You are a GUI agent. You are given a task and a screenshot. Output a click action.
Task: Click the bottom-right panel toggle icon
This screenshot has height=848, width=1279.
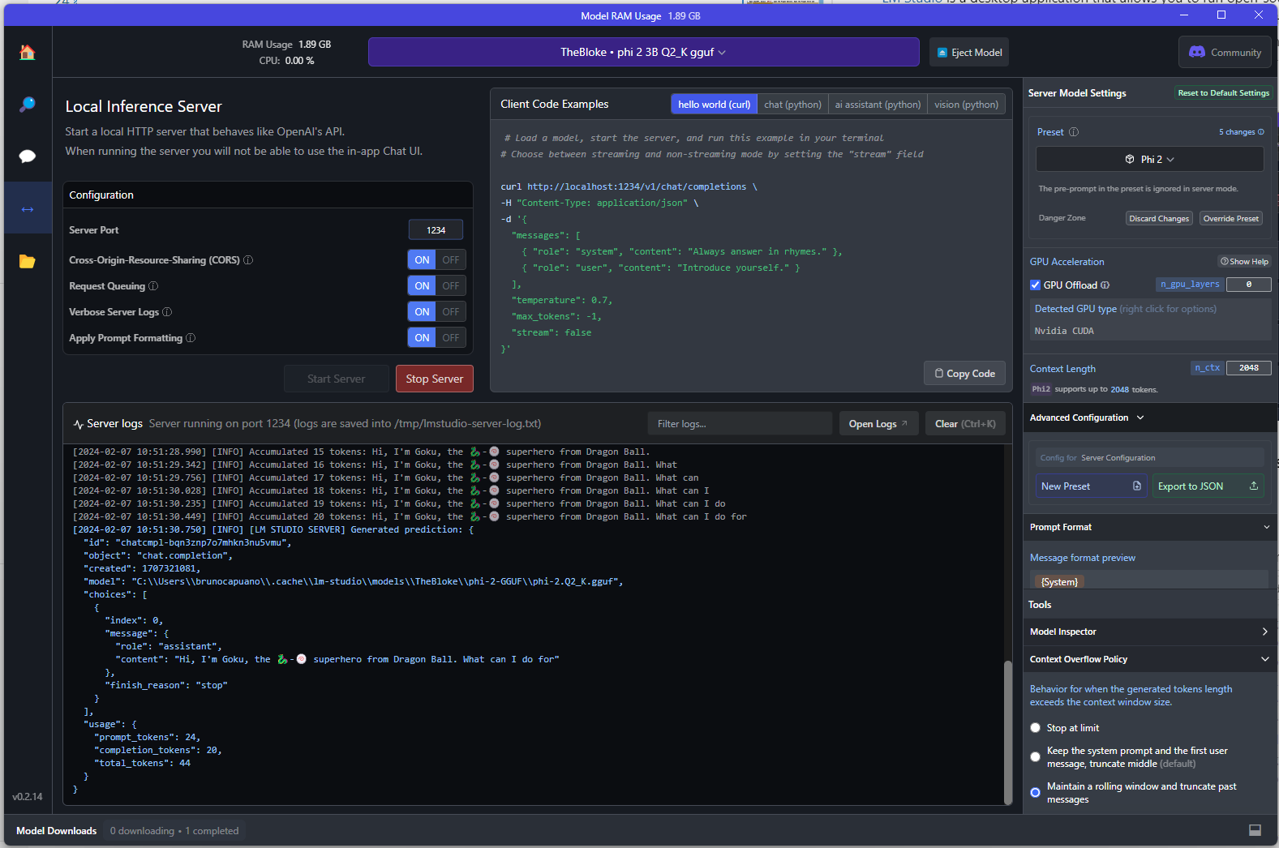[1255, 830]
